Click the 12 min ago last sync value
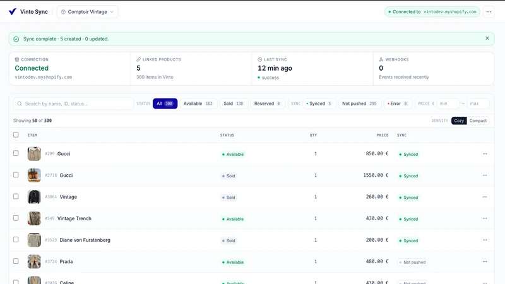The image size is (505, 284). [275, 68]
